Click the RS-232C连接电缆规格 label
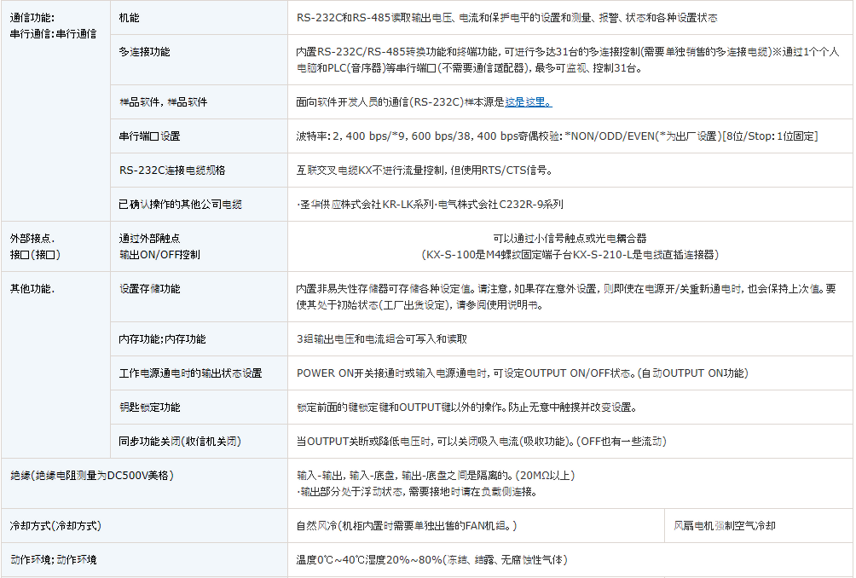 (172, 171)
